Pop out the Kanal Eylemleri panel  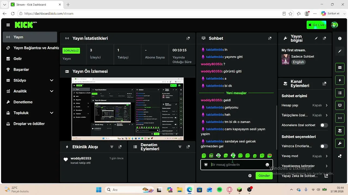coord(324,84)
